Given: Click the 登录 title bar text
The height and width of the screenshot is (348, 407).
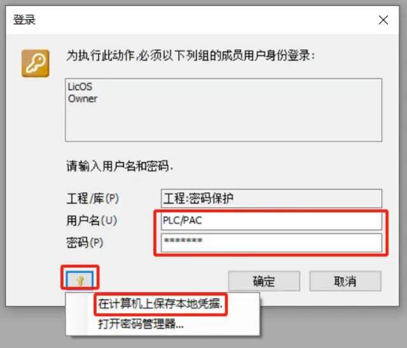Looking at the screenshot, I should [x=24, y=20].
